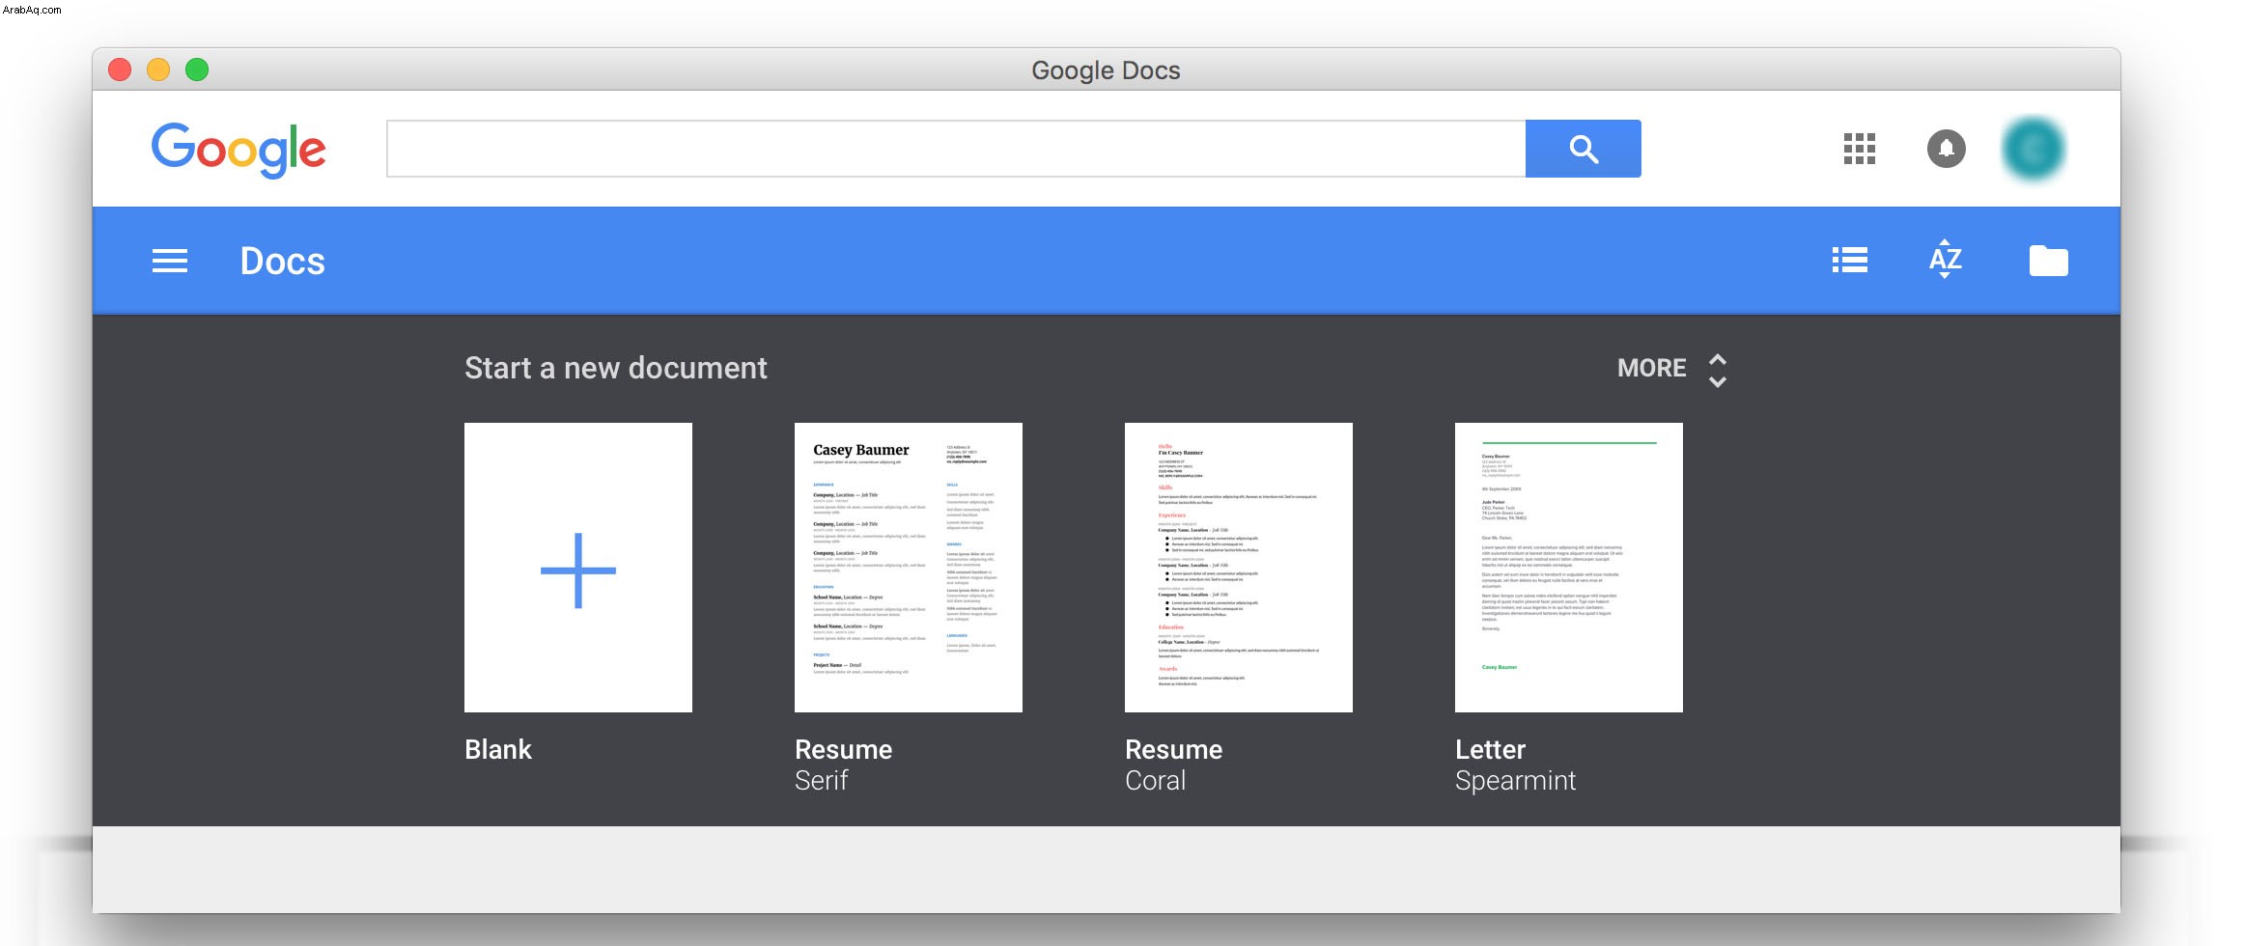This screenshot has height=946, width=2244.
Task: Click the Docs title in the header
Action: point(282,261)
